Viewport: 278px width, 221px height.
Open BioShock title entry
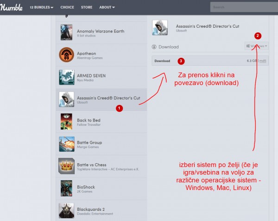pos(86,187)
